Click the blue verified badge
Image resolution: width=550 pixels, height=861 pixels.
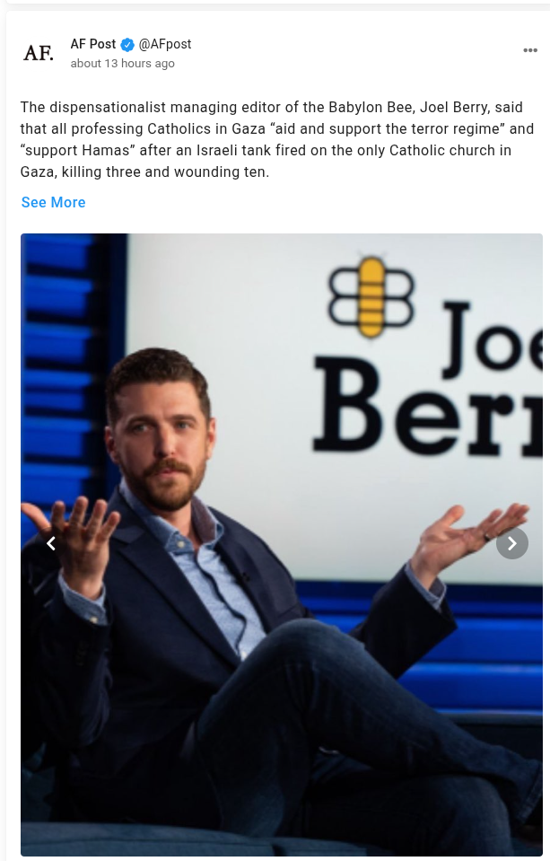127,45
